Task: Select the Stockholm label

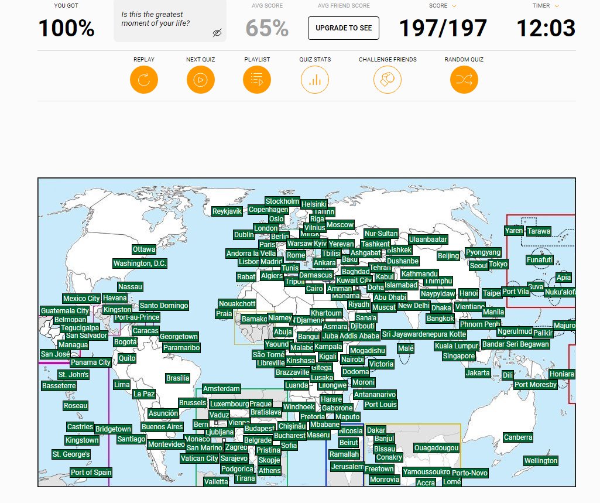Action: coord(282,201)
